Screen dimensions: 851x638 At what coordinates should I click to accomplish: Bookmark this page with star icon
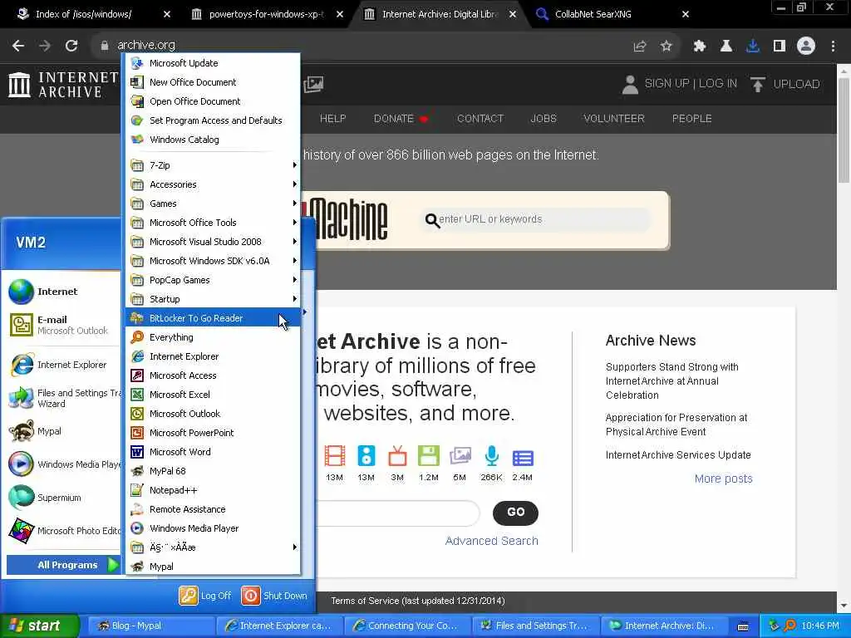667,47
